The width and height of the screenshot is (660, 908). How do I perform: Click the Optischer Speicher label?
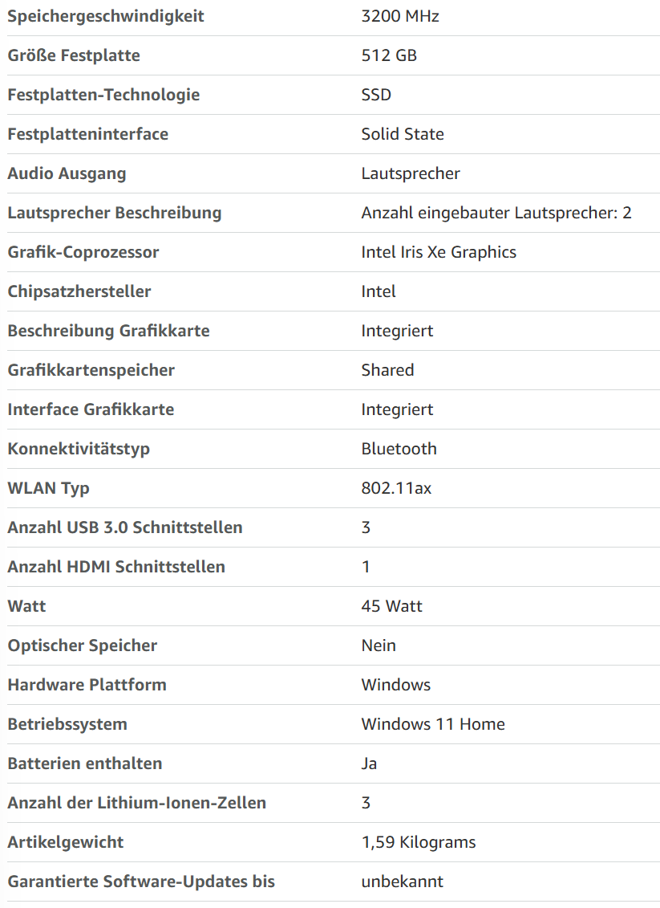[x=82, y=645]
